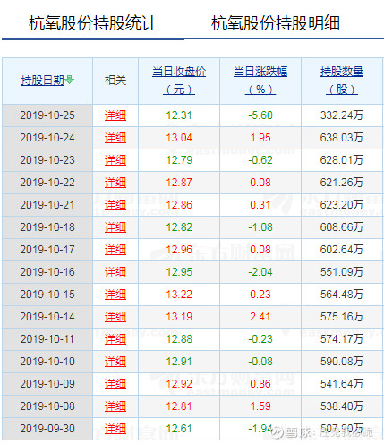Open 详细 link for 2019-10-24
Viewport: 384px width, 444px height.
115,138
